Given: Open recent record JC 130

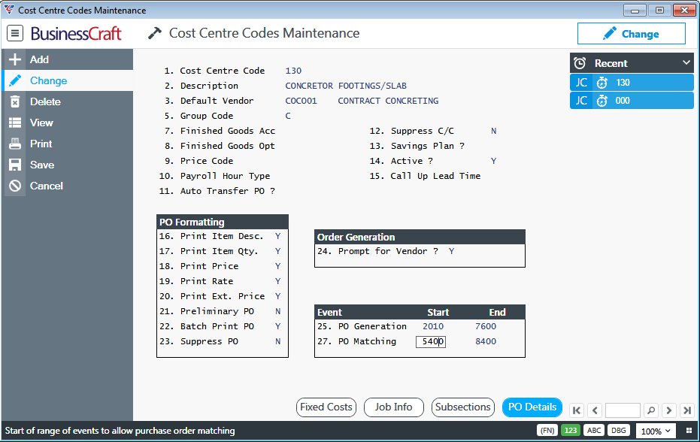Looking at the screenshot, I should pos(632,83).
